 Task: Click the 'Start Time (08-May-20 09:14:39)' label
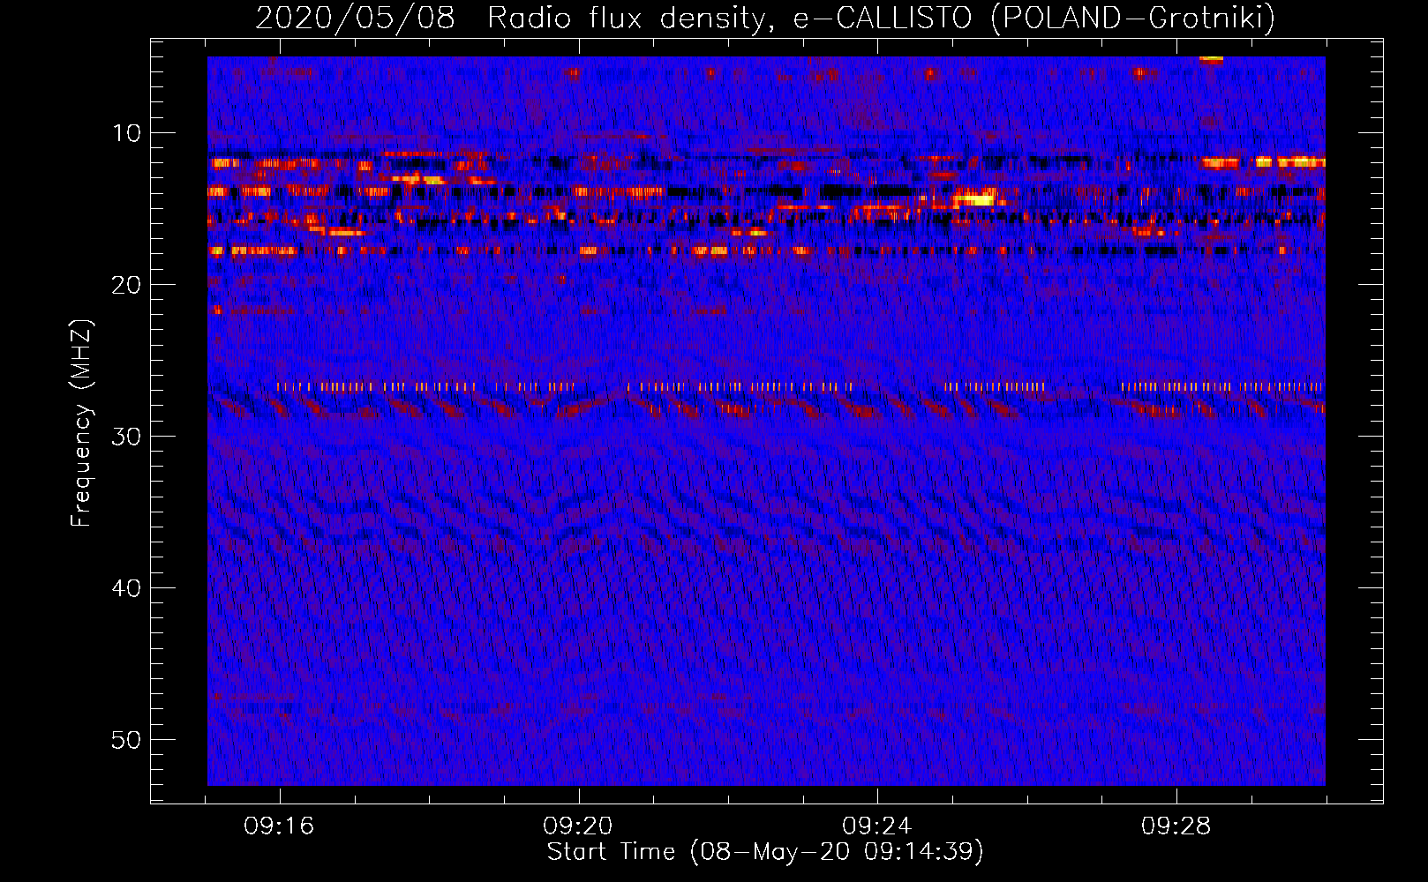[x=765, y=852]
